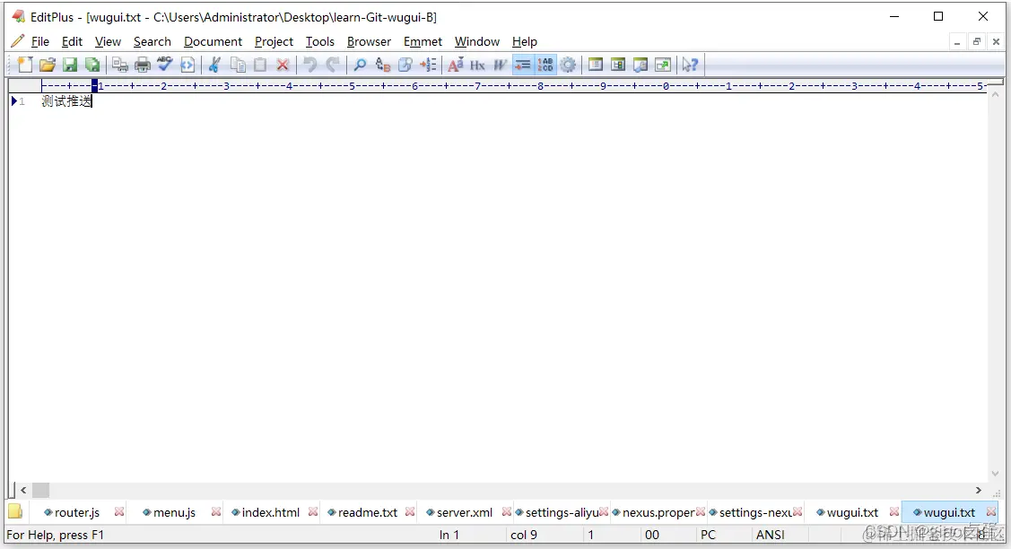Close the server.xml tab
Viewport: 1011px width, 549px height.
coord(507,511)
